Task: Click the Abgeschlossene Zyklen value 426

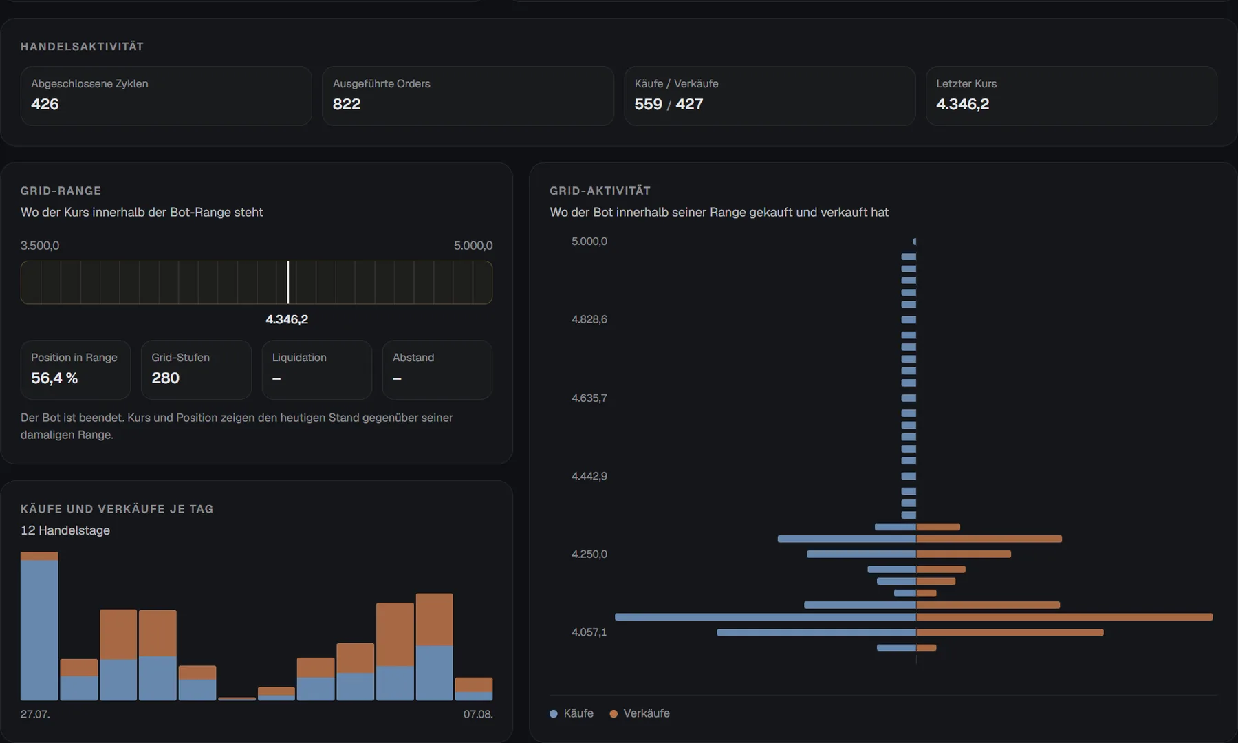Action: (45, 104)
